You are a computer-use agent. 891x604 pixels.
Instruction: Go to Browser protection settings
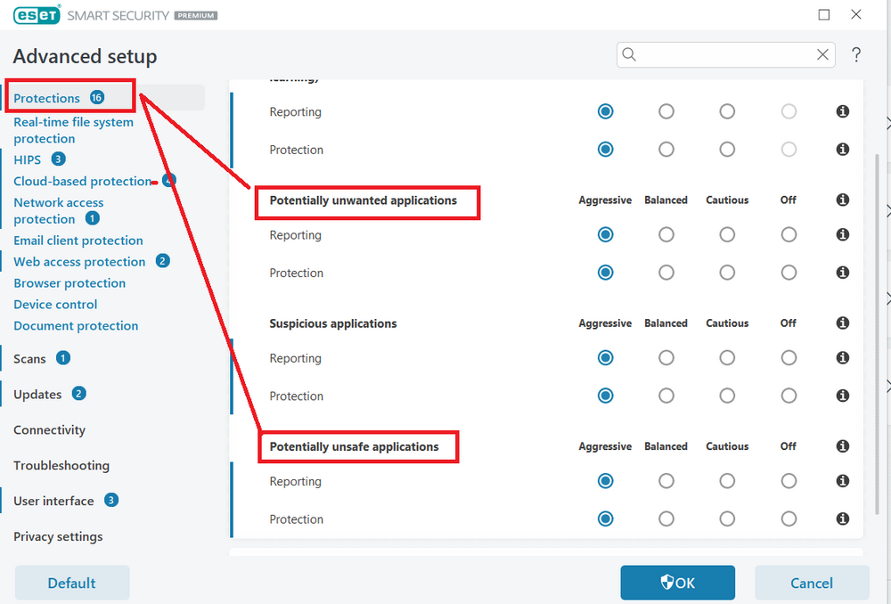pos(69,283)
